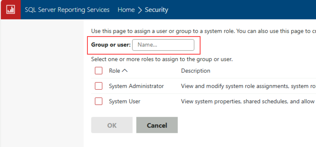The width and height of the screenshot is (316, 147).
Task: Select the System User role name
Action: [x=125, y=101]
